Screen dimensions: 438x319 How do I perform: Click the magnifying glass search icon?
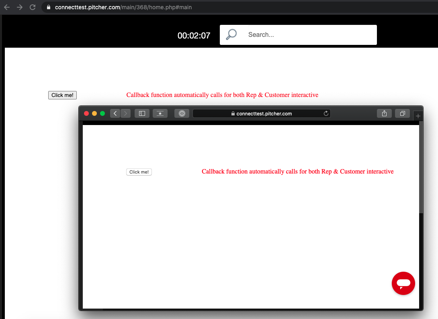click(x=231, y=35)
